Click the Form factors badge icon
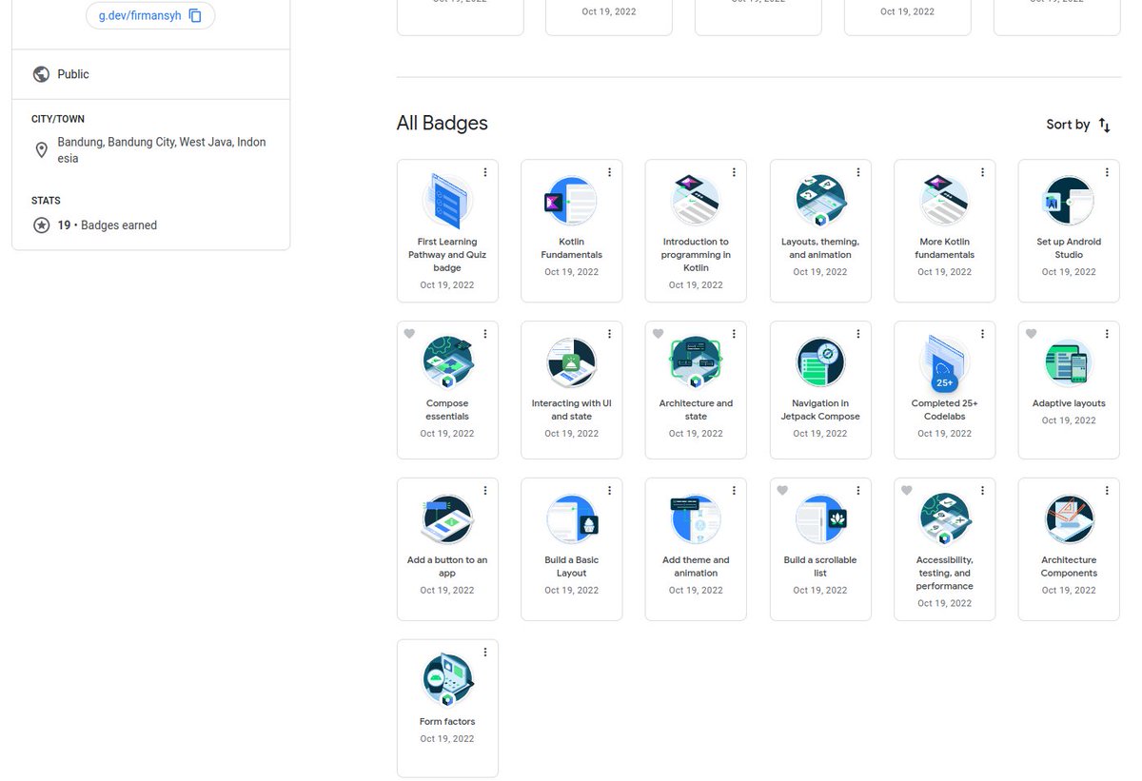1142x781 pixels. pos(447,681)
